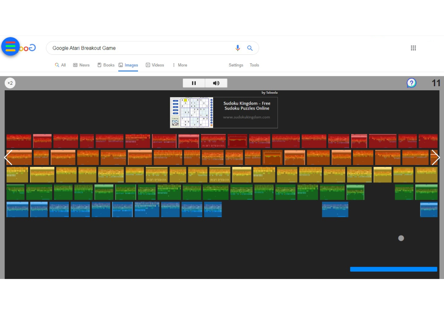This screenshot has width=444, height=333.
Task: Click the score number 11
Action: click(x=436, y=83)
